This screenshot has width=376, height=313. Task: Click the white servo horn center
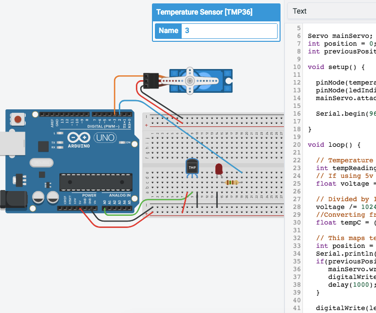tap(190, 81)
